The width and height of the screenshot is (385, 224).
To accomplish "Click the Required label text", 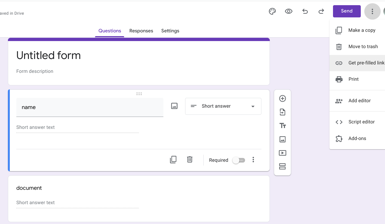I will pyautogui.click(x=219, y=160).
